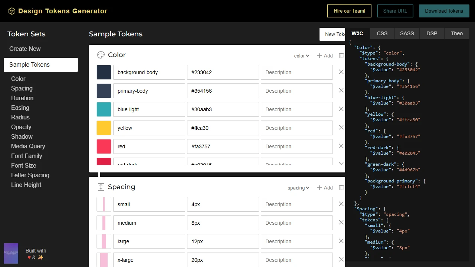Switch to the CSS output tab
The width and height of the screenshot is (475, 267).
[x=382, y=33]
